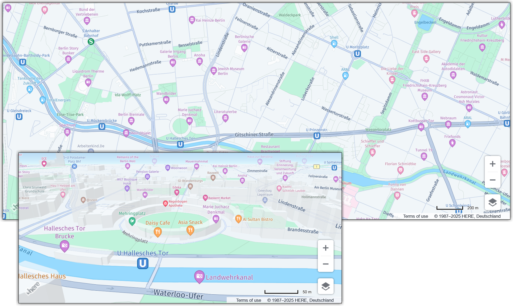Click the S Anhalter Bahnhof station marker
The width and height of the screenshot is (513, 306).
[x=91, y=41]
